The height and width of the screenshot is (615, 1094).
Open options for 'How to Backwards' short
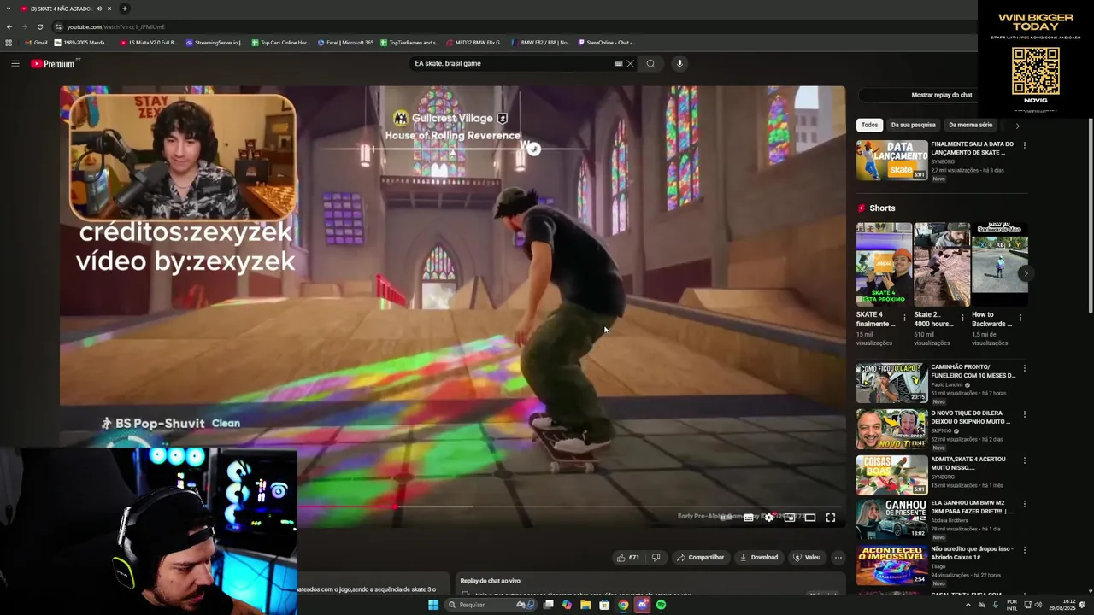click(1020, 317)
